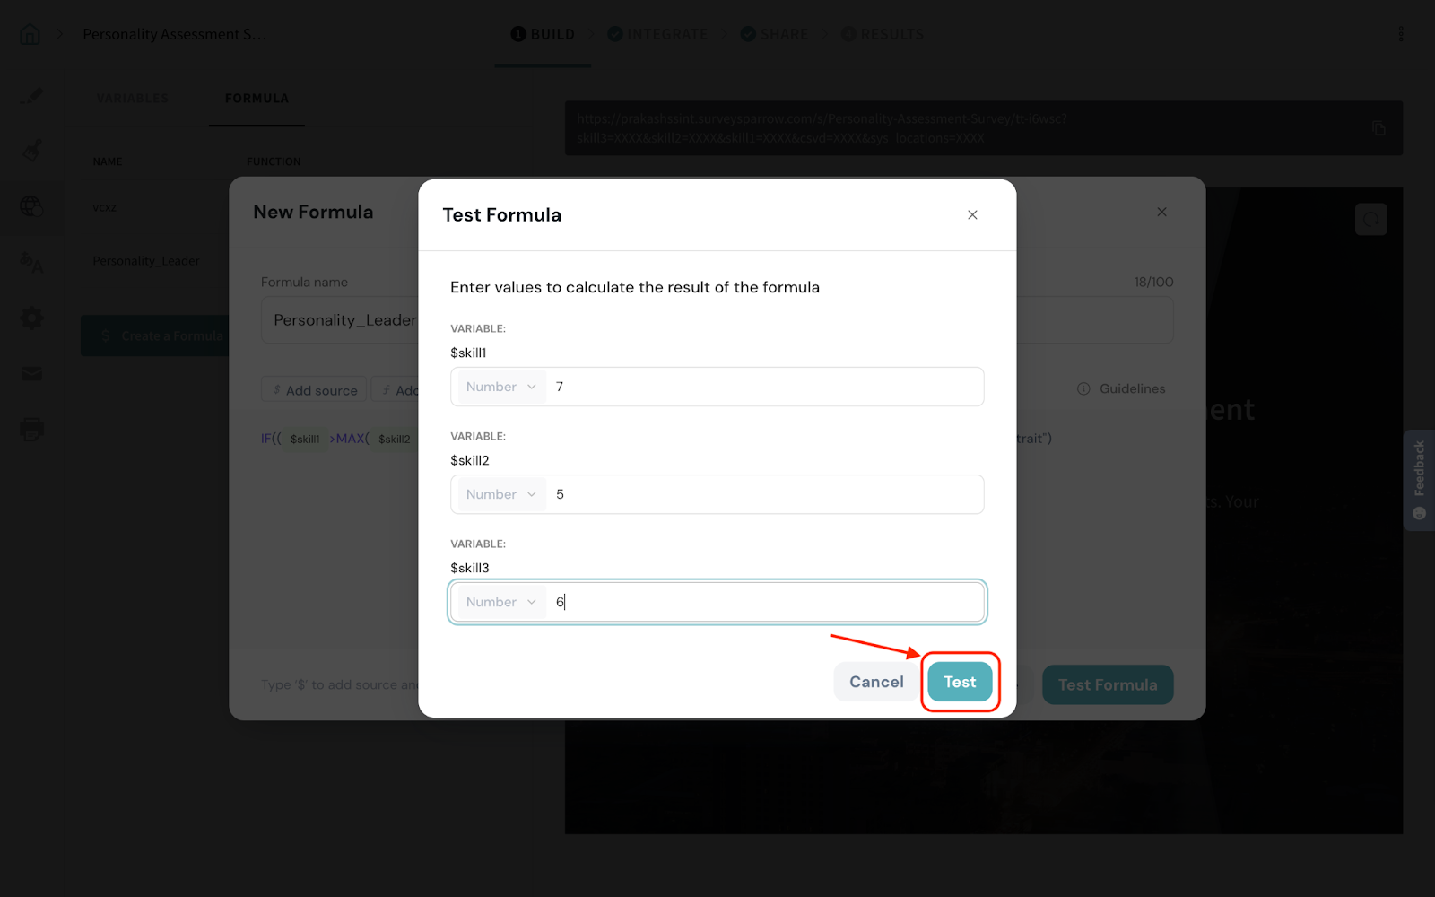The image size is (1435, 897).
Task: Click the home icon in breadcrumb
Action: [x=30, y=35]
